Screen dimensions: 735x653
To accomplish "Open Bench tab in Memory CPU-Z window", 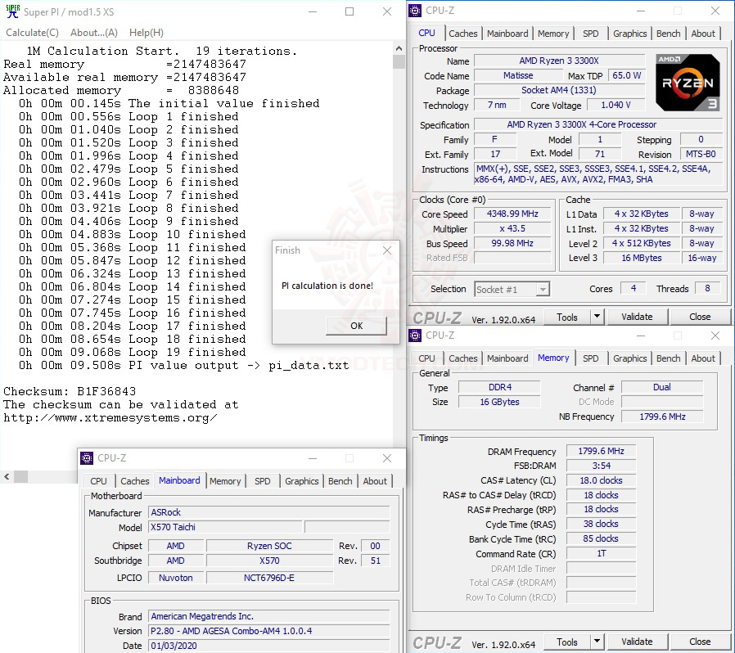I will pos(668,358).
